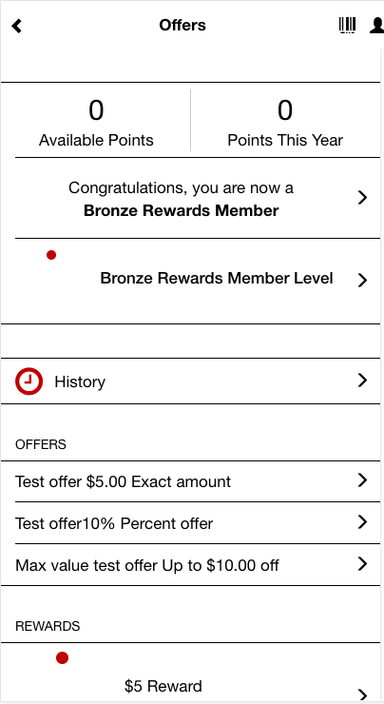Expand Bronze Rewards Member Level chevron

coord(362,280)
